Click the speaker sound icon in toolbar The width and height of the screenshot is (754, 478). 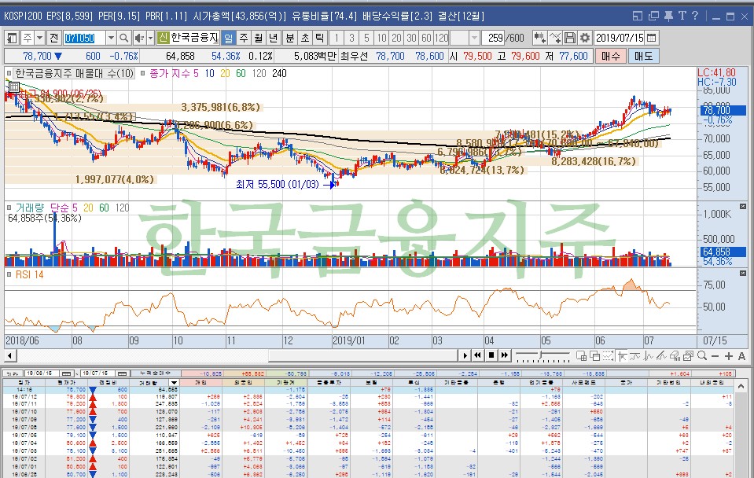point(139,38)
